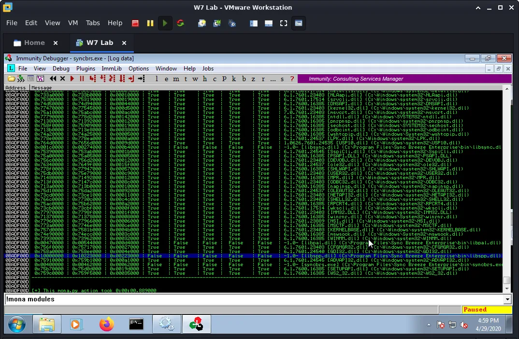Open Firefox from the taskbar
The width and height of the screenshot is (519, 339).
click(107, 324)
